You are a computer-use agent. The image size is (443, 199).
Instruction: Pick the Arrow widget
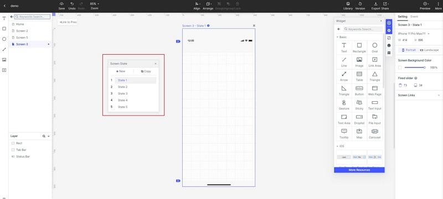pyautogui.click(x=344, y=76)
